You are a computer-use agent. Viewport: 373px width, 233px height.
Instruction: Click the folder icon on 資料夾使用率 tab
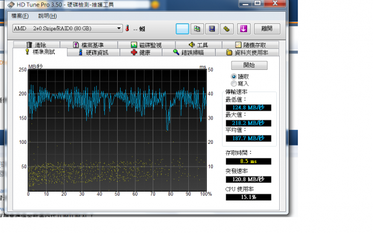coord(229,52)
